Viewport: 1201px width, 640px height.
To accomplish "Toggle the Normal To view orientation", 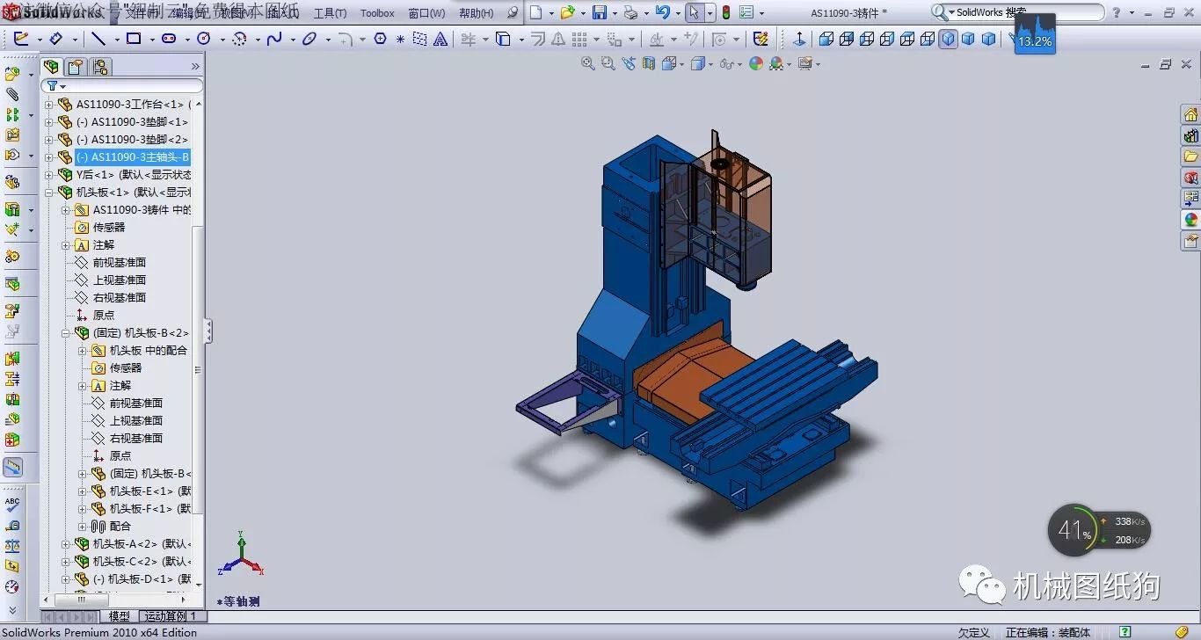I will point(799,39).
